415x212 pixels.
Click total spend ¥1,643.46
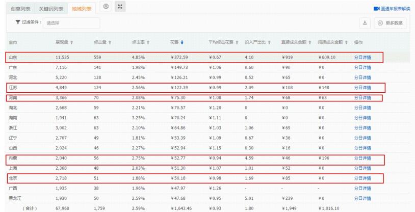(181, 208)
